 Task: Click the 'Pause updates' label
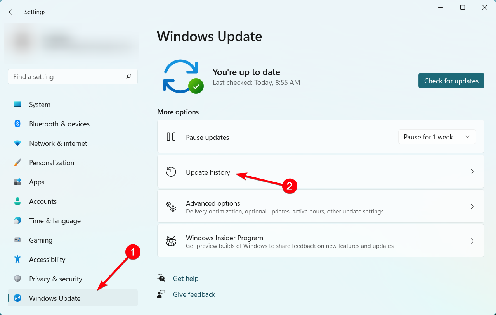(x=208, y=138)
